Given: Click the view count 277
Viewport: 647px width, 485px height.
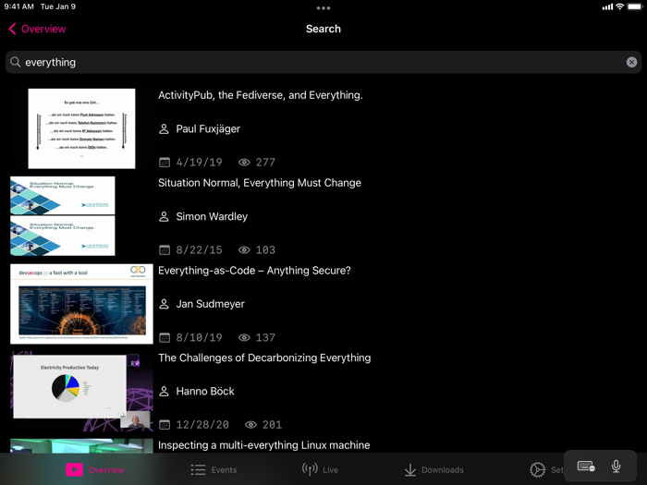Looking at the screenshot, I should (x=265, y=163).
